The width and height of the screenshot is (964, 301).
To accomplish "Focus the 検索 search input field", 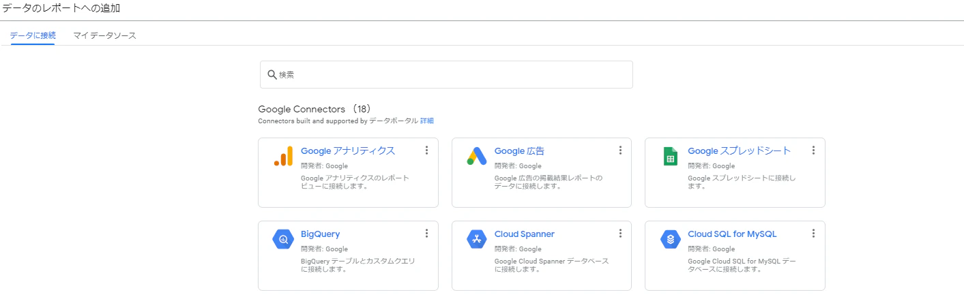I will point(446,74).
